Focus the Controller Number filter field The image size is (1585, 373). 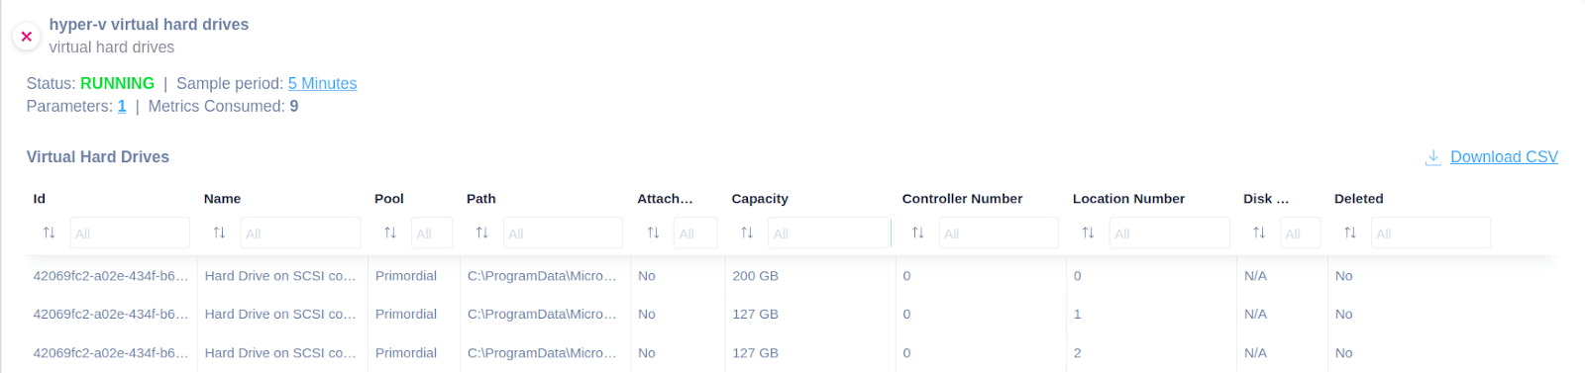(999, 233)
